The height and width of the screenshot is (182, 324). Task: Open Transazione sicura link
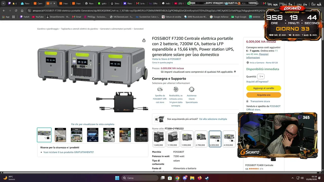[x=260, y=101]
